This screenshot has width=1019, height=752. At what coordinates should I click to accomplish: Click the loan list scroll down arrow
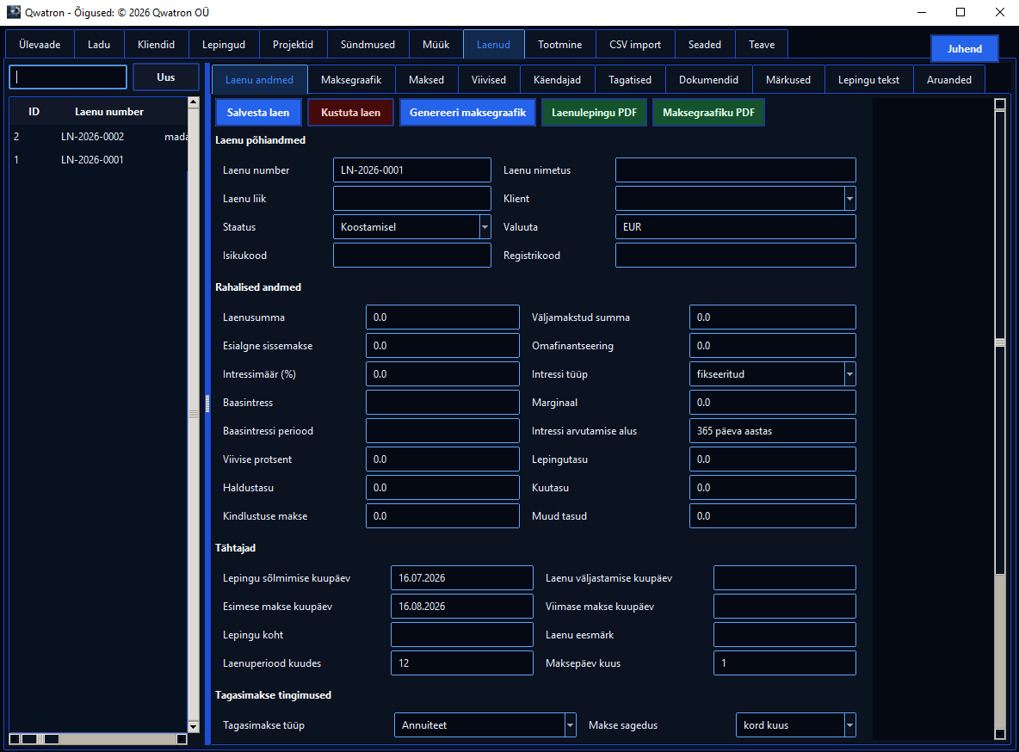point(193,727)
